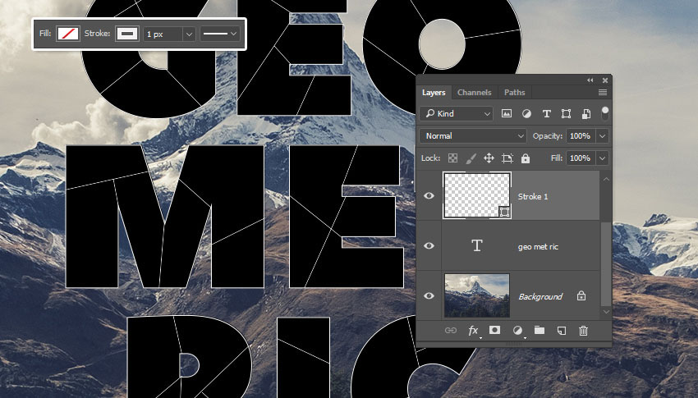Click the layer style fx icon
Viewport: 698px width, 398px height.
(x=473, y=330)
